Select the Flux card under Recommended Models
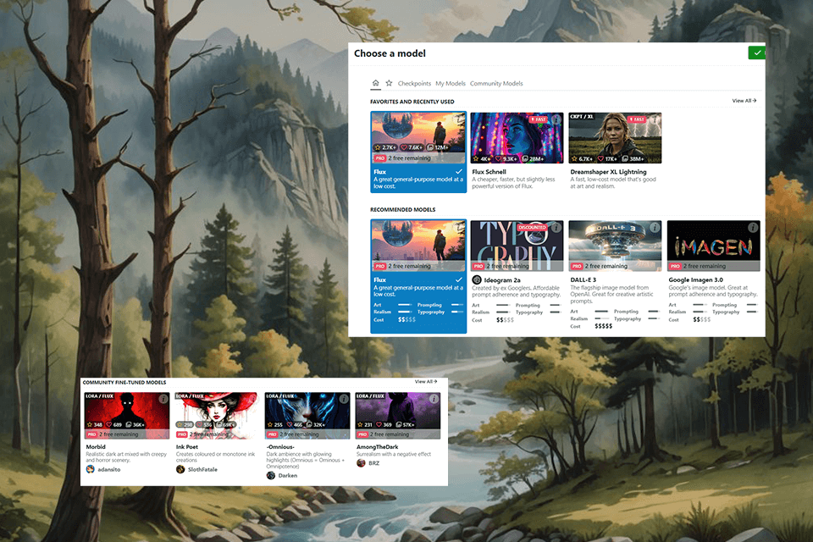This screenshot has width=813, height=542. (x=418, y=276)
